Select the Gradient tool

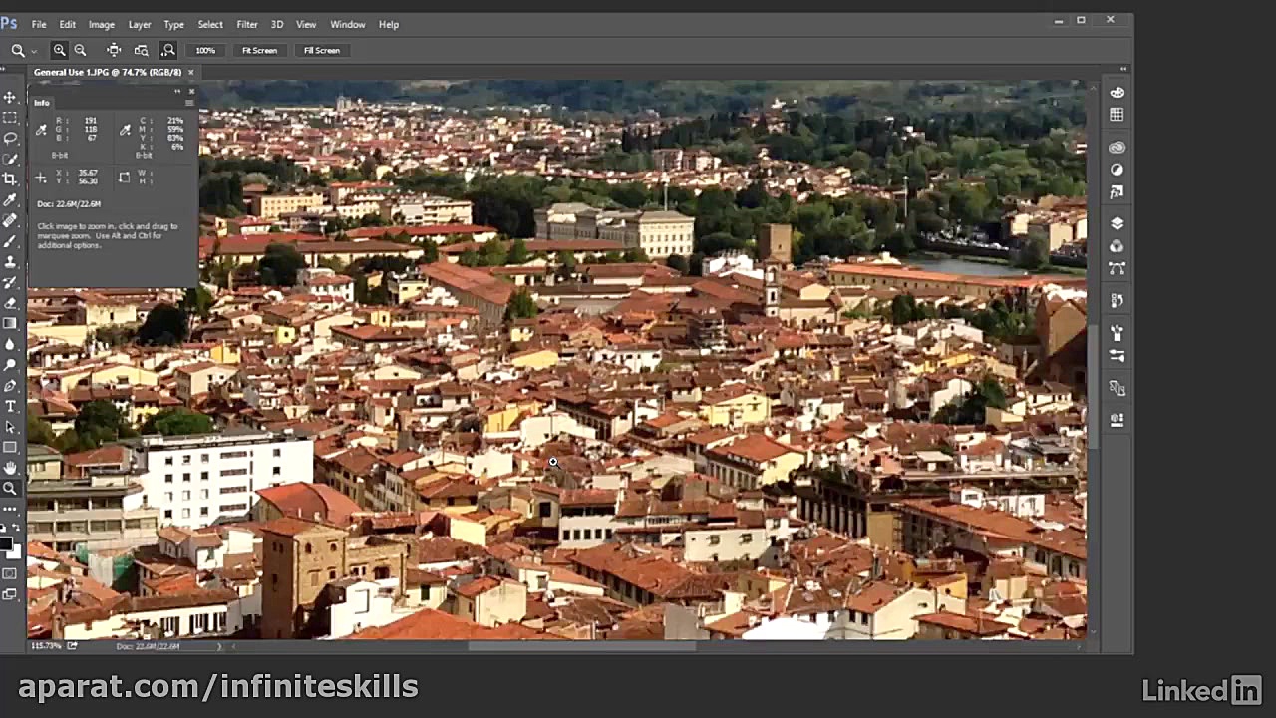point(10,324)
